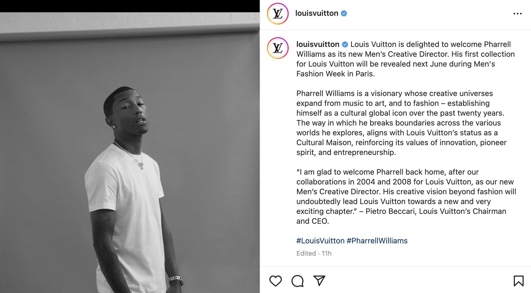
Task: Open the three-dot more options menu
Action: 517,14
